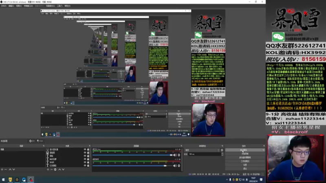Move source up arrow in Sources panel
This screenshot has height=183, width=326.
(59, 170)
